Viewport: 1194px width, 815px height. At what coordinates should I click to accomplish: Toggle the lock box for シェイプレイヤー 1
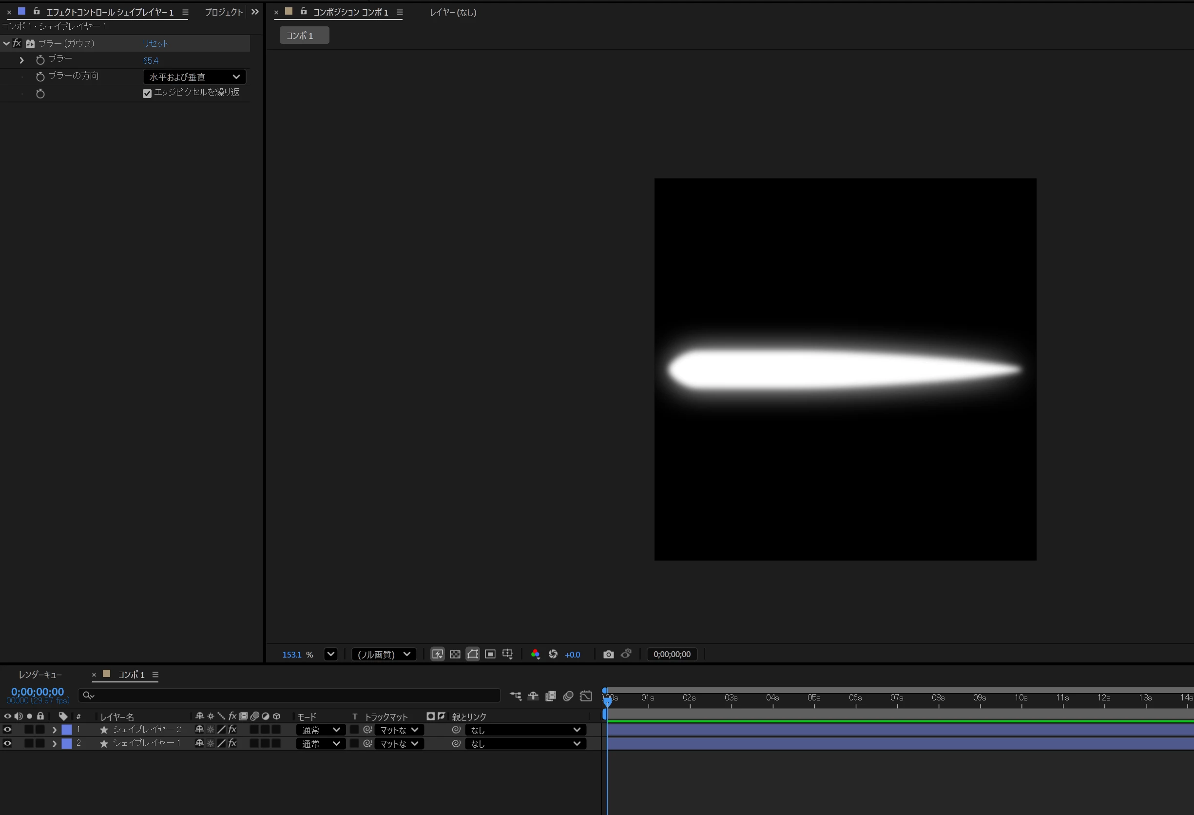(40, 743)
